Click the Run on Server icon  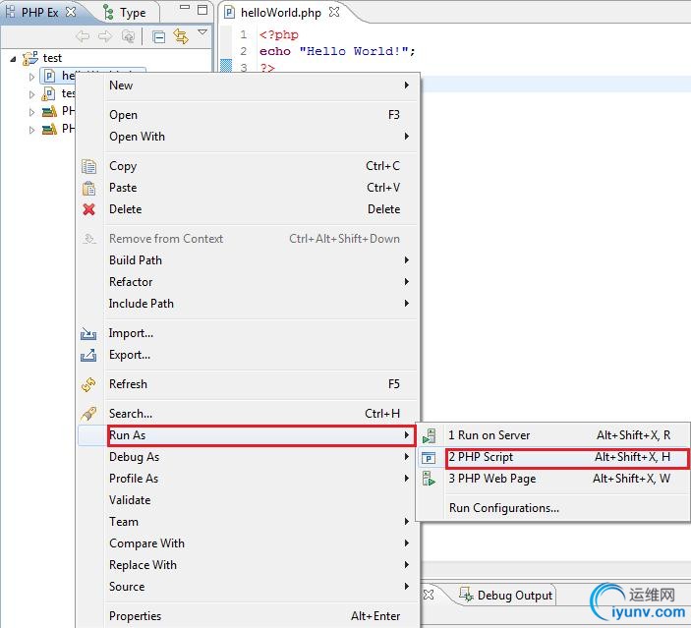click(429, 435)
